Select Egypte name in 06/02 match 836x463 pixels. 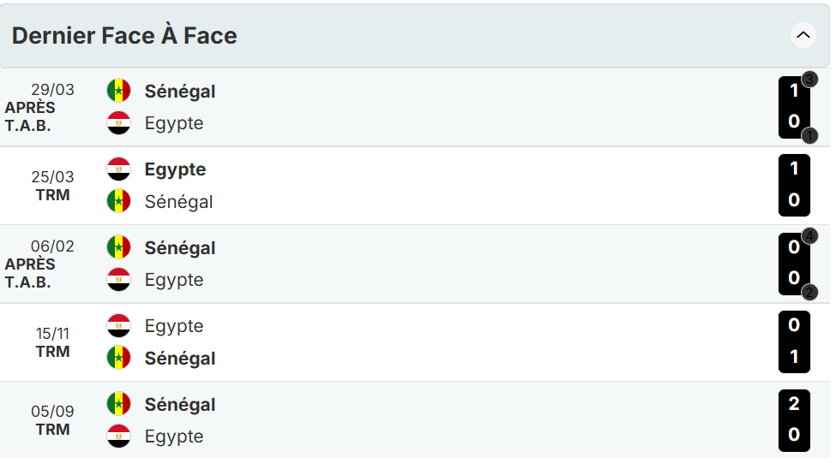coord(174,280)
